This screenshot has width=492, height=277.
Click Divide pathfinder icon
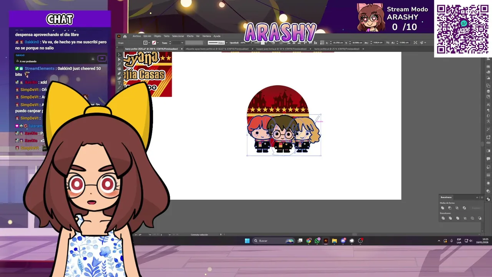pos(443,218)
